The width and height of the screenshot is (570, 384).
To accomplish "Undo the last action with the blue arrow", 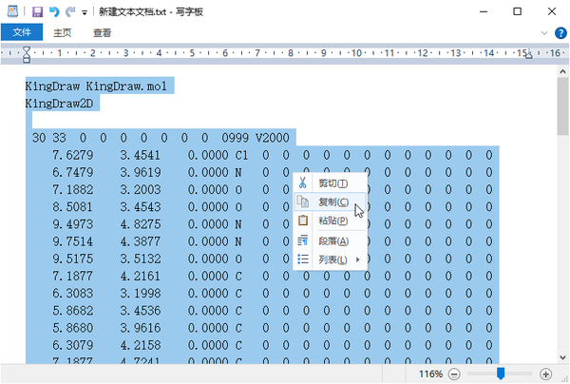I will coord(54,12).
